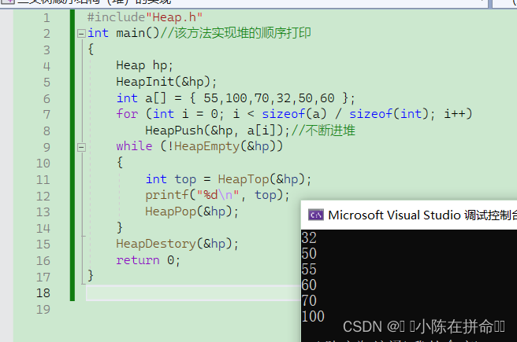Viewport: 517px width, 342px height.
Task: Click the printf("%d\n", top); line
Action: (x=218, y=195)
